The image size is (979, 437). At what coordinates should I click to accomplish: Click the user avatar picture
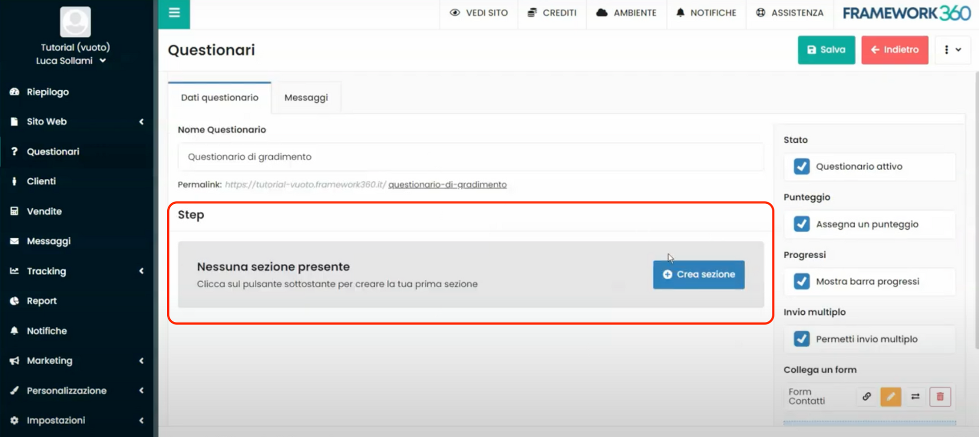coord(75,22)
